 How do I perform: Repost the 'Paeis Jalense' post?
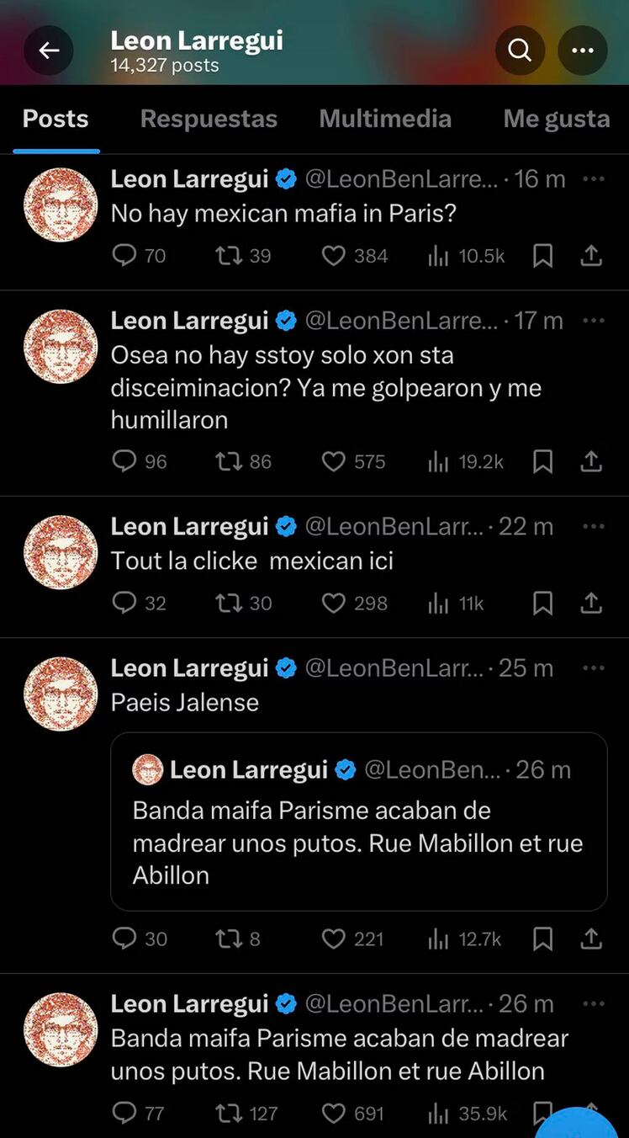[x=230, y=939]
